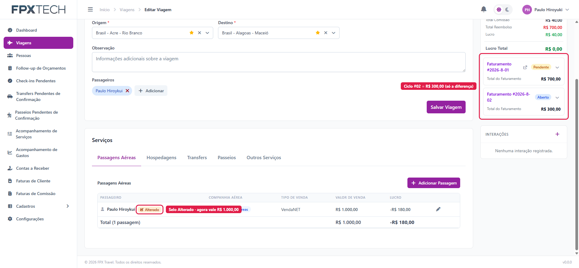This screenshot has height=268, width=579.
Task: Open Contas a Receber in sidebar
Action: (33, 168)
